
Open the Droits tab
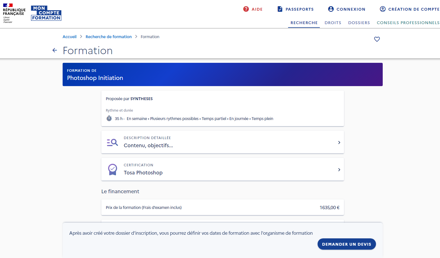click(x=333, y=23)
